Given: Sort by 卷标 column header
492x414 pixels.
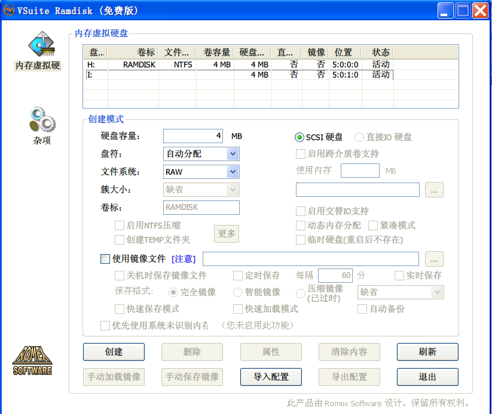Looking at the screenshot, I should tap(133, 52).
